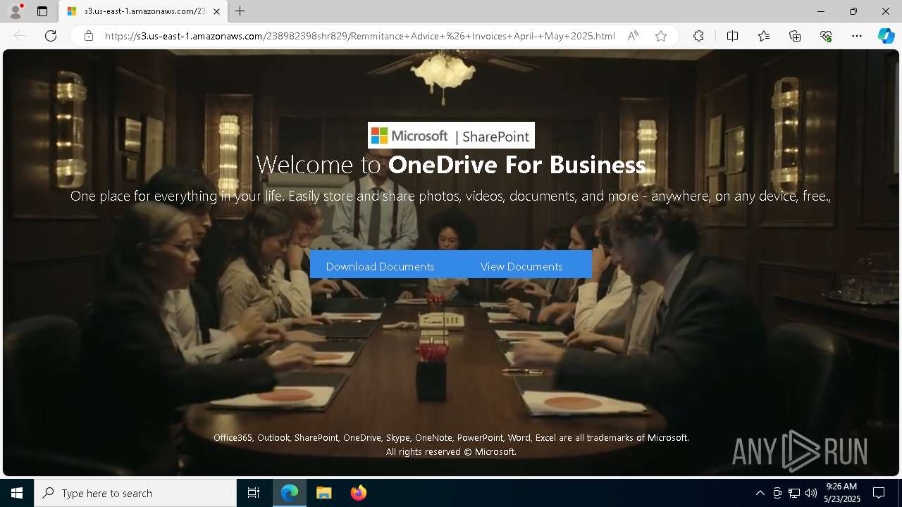This screenshot has width=902, height=507.
Task: Click the View Documents button
Action: click(521, 266)
